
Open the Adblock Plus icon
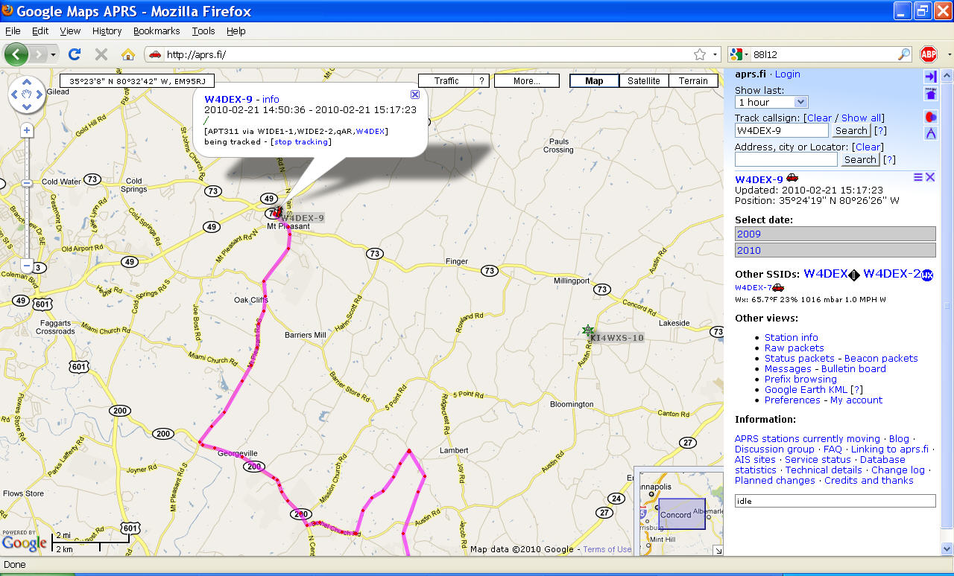tap(928, 54)
